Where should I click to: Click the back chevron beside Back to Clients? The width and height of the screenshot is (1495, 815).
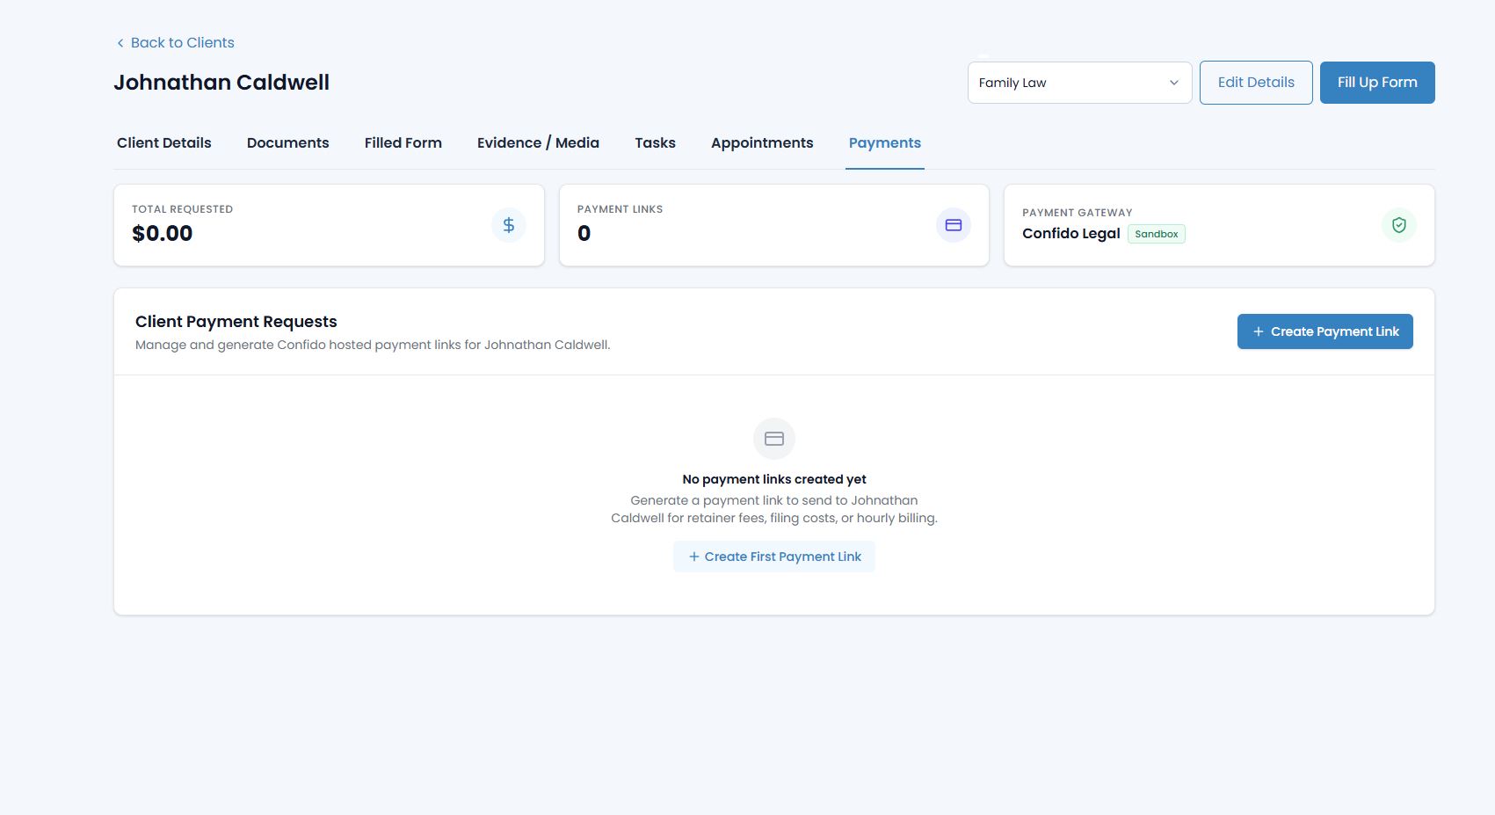120,43
